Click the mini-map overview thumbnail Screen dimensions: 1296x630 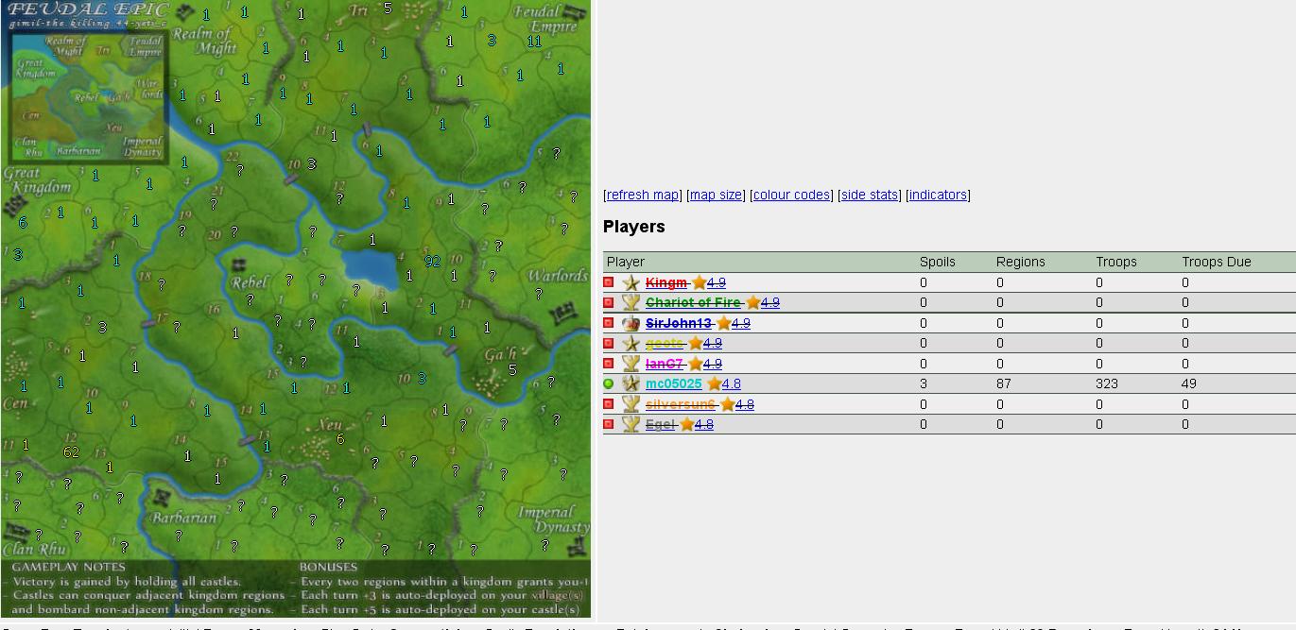pos(90,96)
